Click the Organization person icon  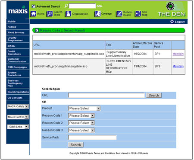tap(68, 14)
